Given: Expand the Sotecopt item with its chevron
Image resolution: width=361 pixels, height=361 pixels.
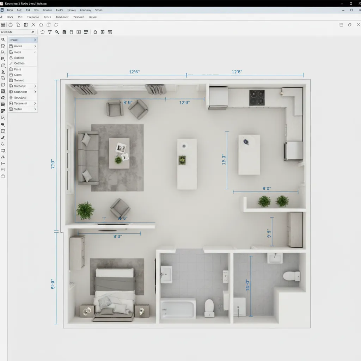Looking at the screenshot, I should click(35, 86).
